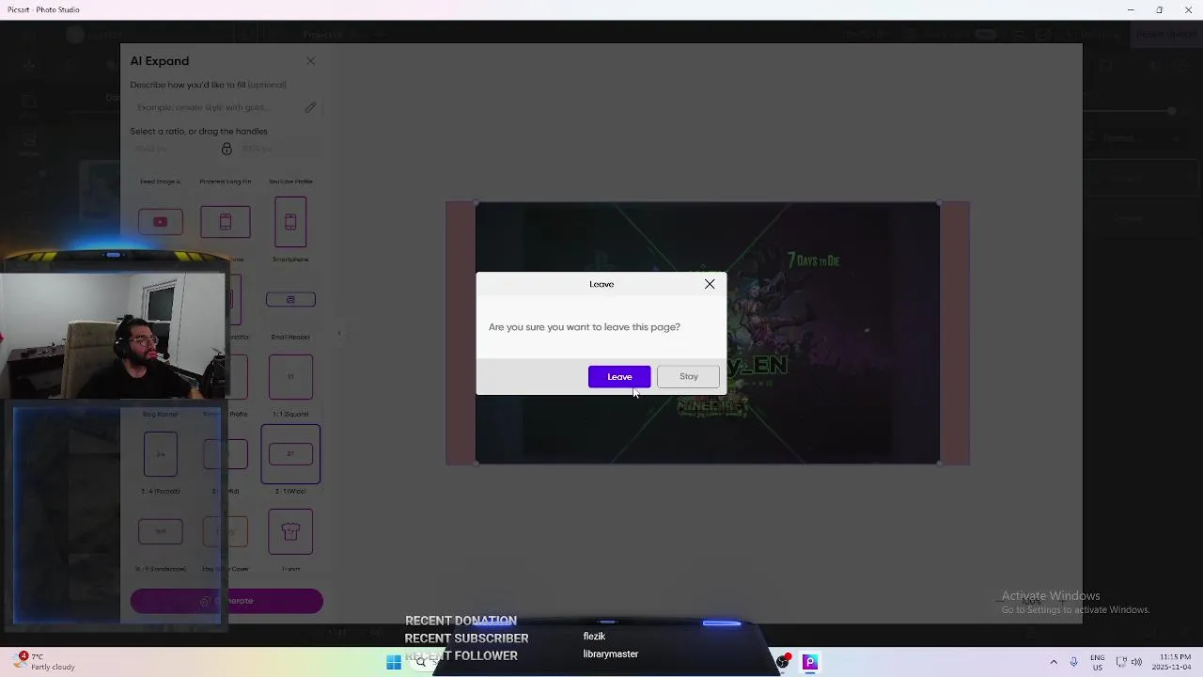Pick the Pinterest Long Pin preset
1203x677 pixels.
click(226, 222)
